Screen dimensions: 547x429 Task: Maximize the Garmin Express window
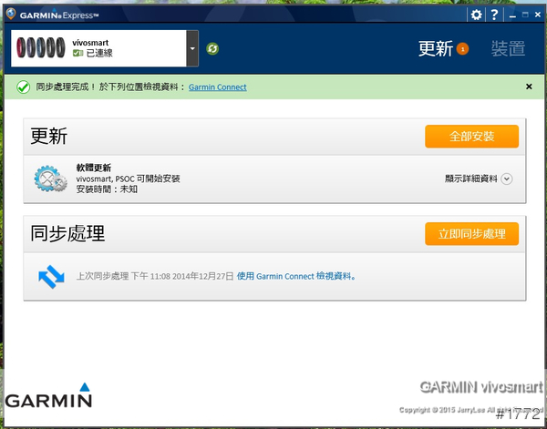pyautogui.click(x=525, y=15)
